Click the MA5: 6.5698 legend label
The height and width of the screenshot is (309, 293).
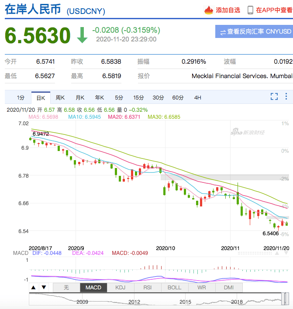[x=43, y=117]
